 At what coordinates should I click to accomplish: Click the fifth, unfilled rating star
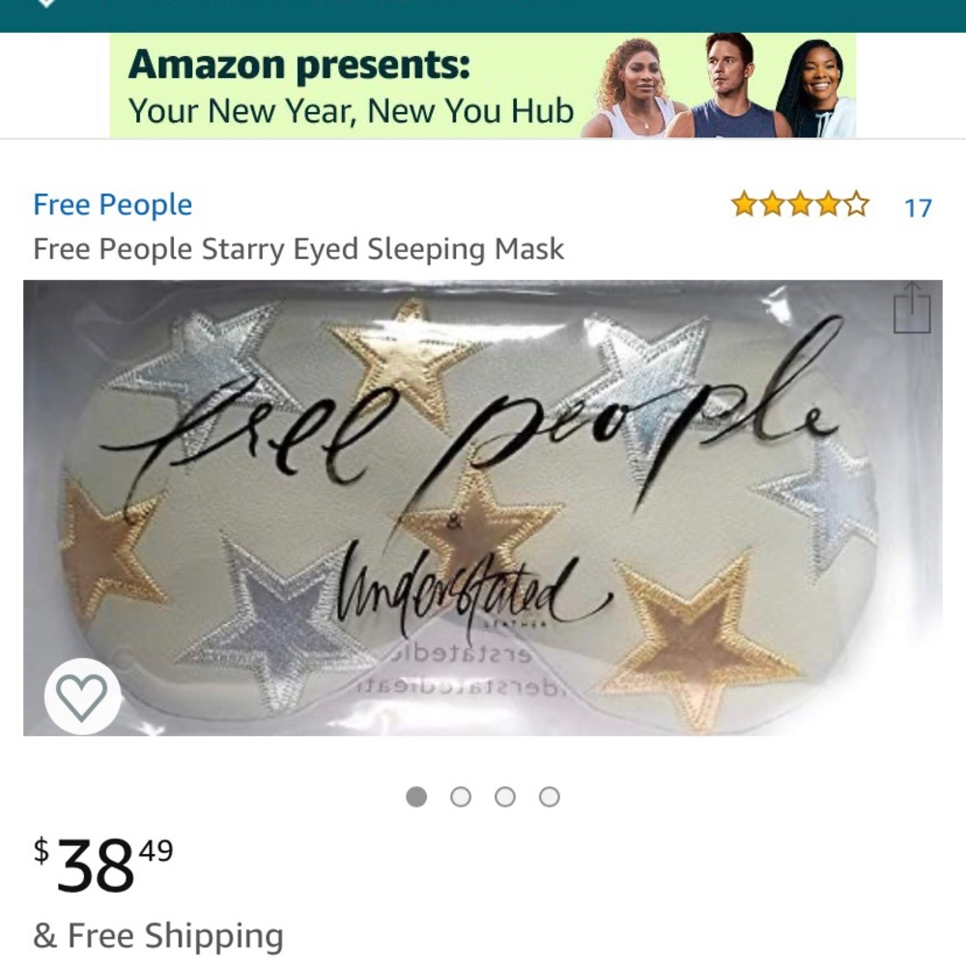(x=854, y=204)
